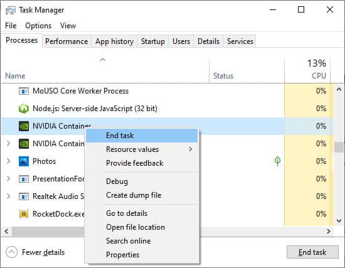The image size is (345, 268).
Task: Minimize the Task Manager window
Action: (x=273, y=9)
